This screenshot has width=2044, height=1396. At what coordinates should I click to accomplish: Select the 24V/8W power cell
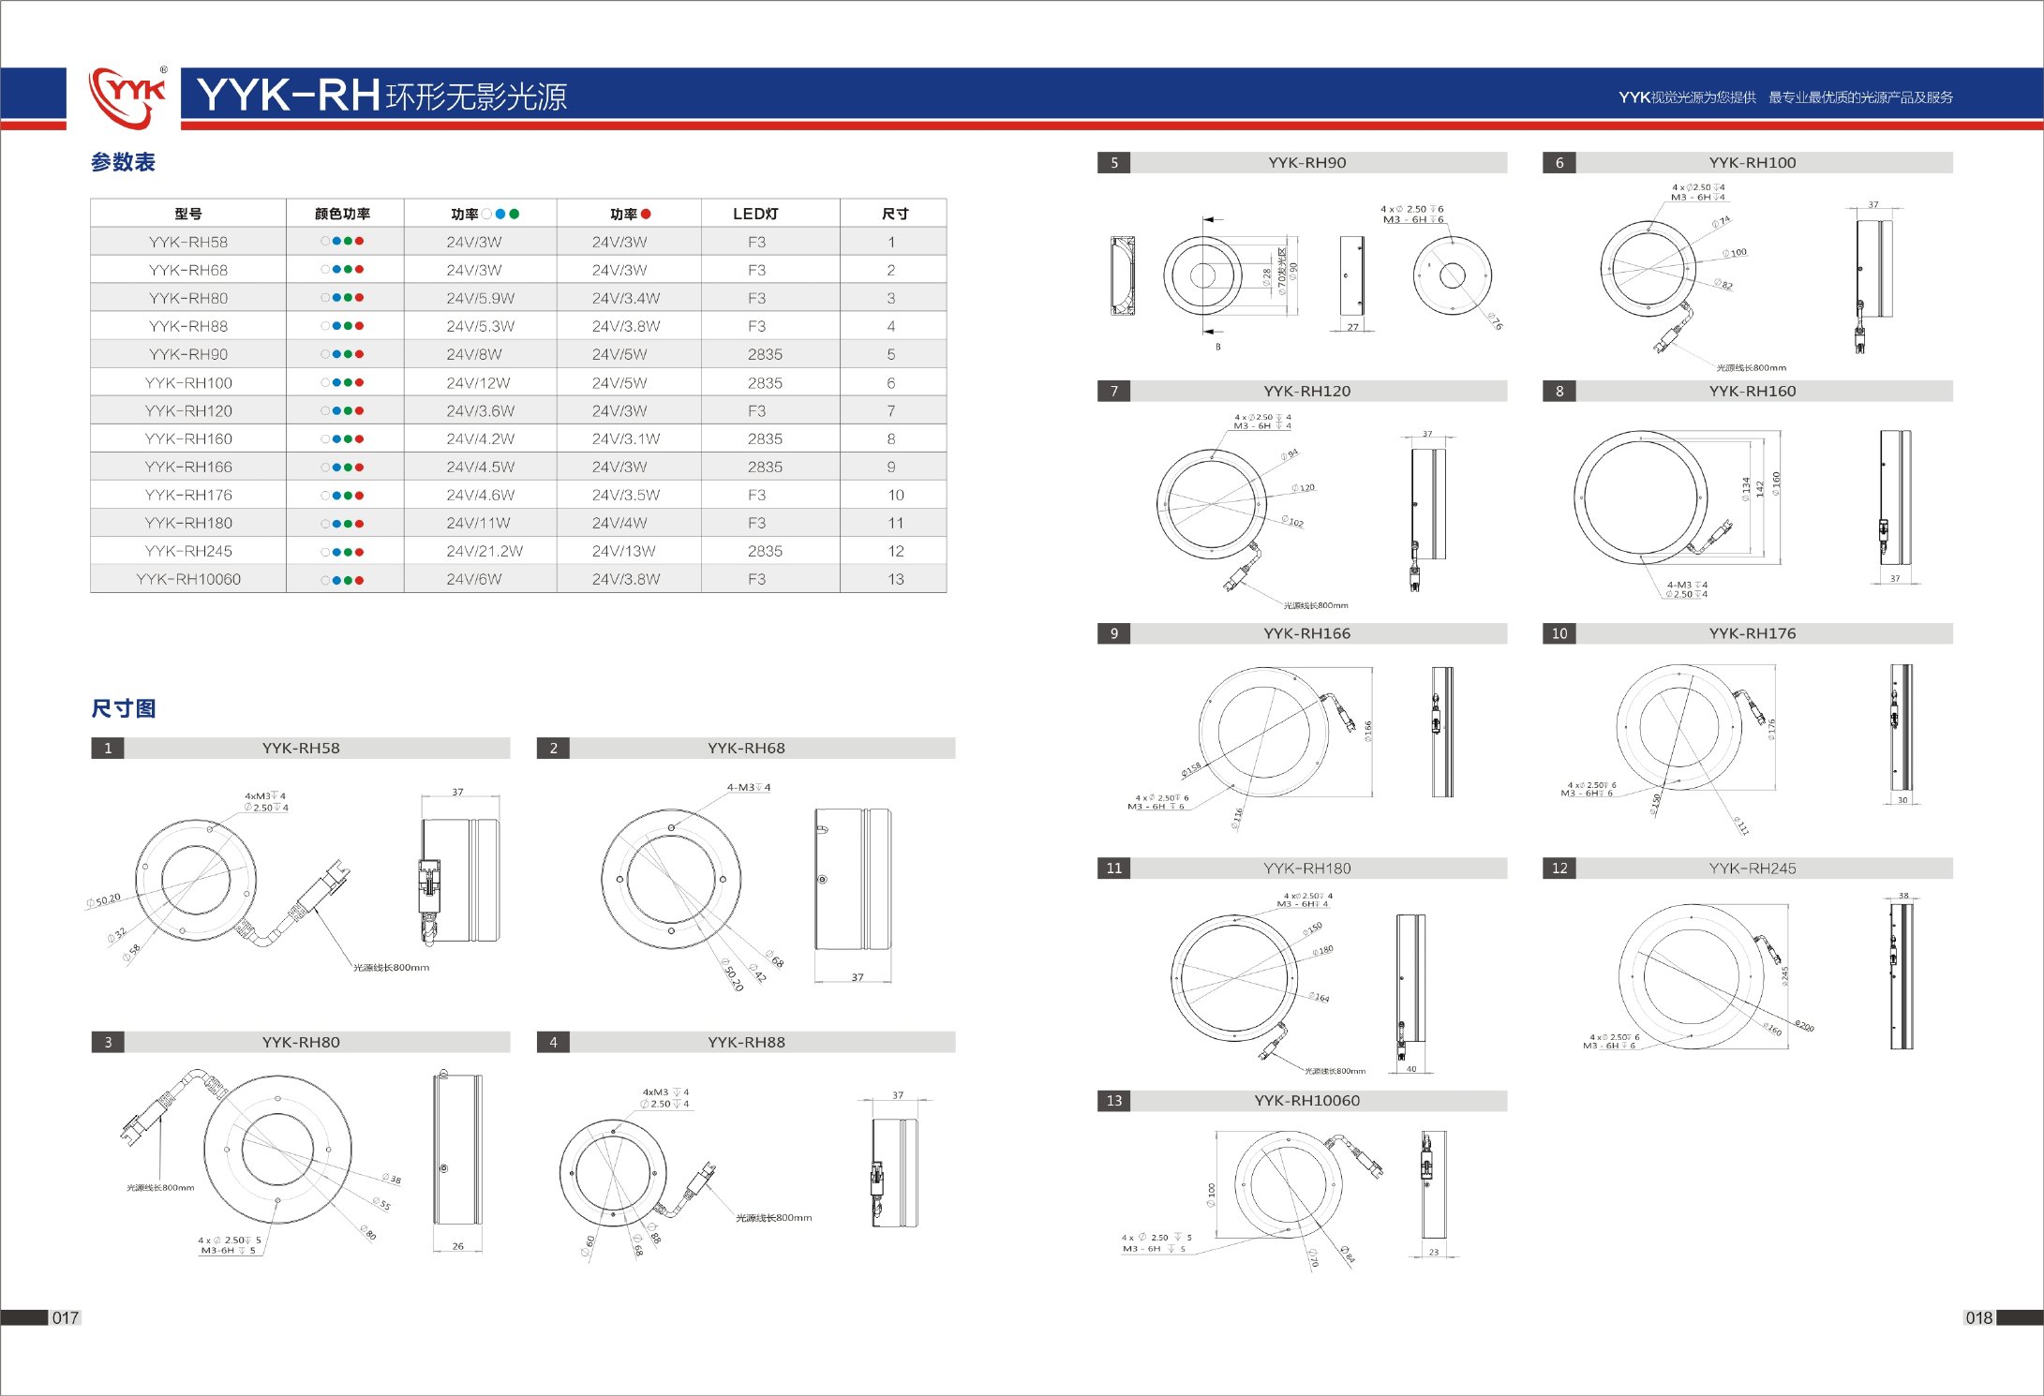point(480,354)
